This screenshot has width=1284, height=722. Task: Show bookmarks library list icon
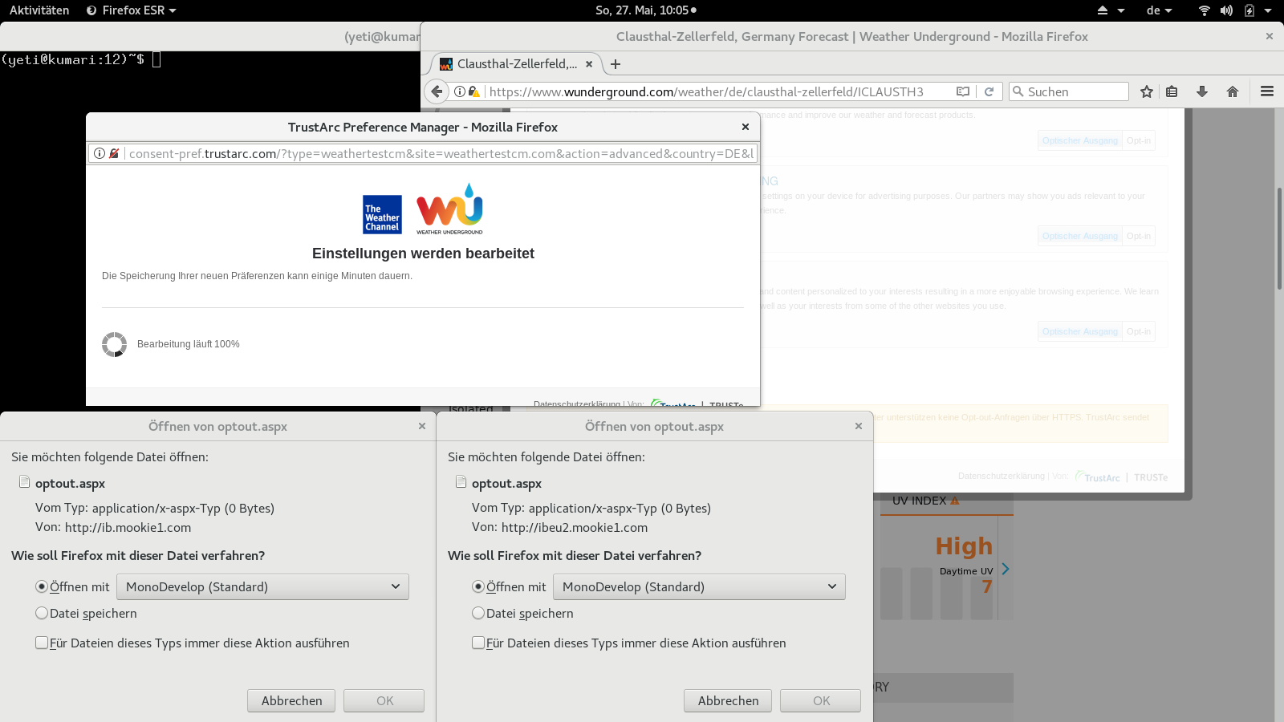click(x=1172, y=91)
